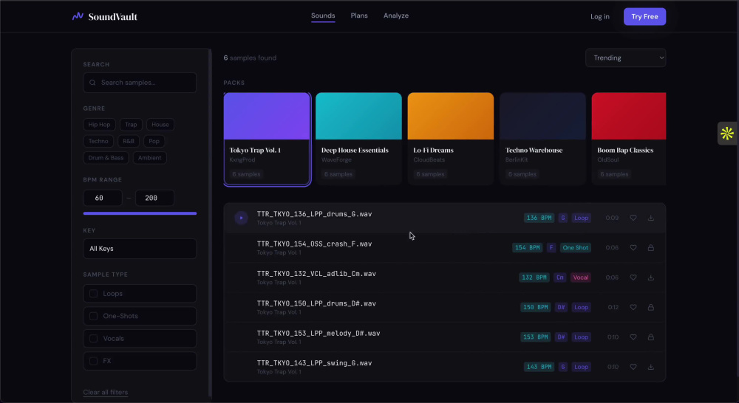Select TTR_TKYO_150_LPP_drums_D#.wav file name

click(317, 303)
